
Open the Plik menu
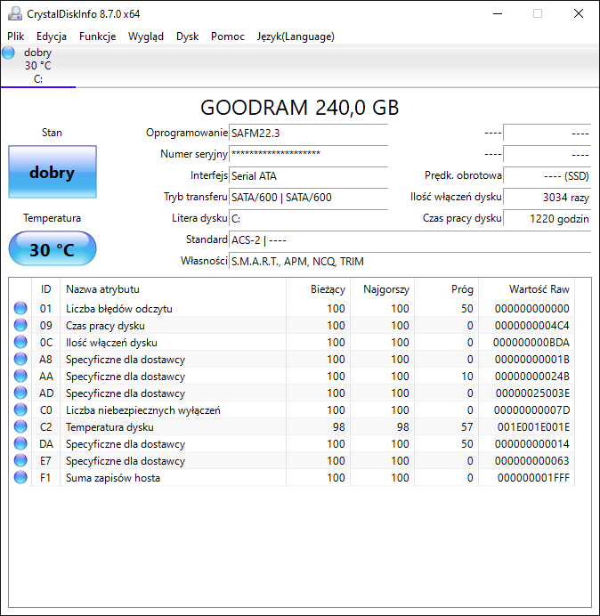(16, 36)
